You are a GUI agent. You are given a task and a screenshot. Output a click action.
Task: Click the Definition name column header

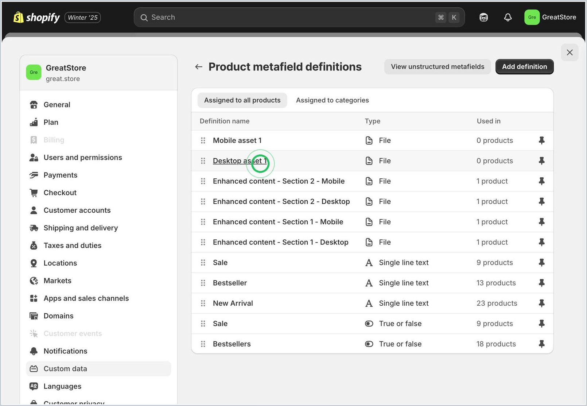point(225,121)
